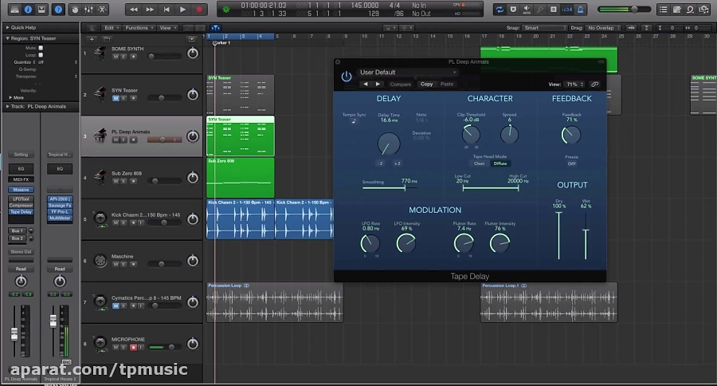This screenshot has width=717, height=386.
Task: Open the User Default preset dropdown
Action: 408,73
